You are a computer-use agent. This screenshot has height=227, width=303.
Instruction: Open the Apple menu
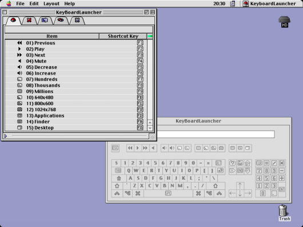coord(9,3)
